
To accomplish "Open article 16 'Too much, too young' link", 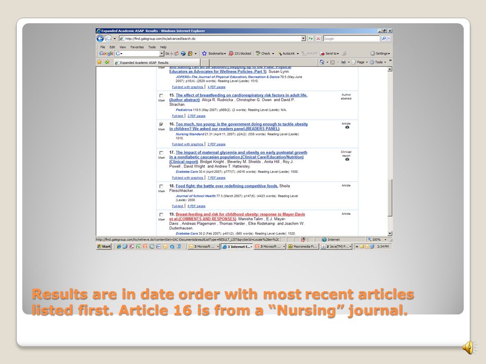I will coord(238,126).
